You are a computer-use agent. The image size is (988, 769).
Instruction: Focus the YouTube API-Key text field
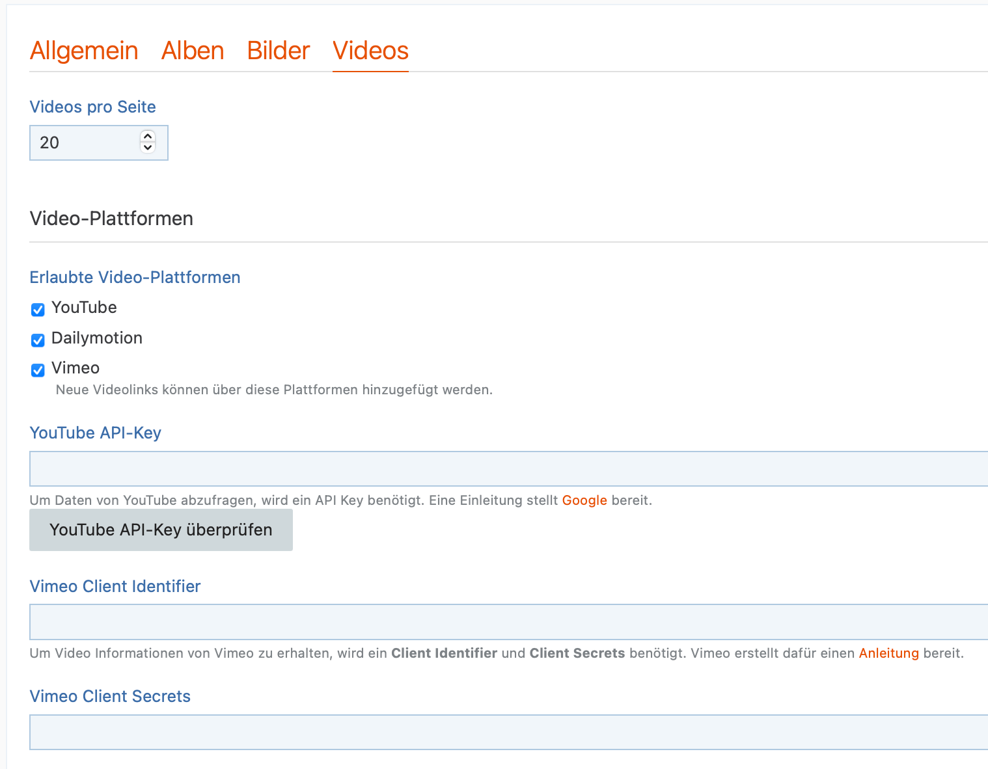pos(508,469)
